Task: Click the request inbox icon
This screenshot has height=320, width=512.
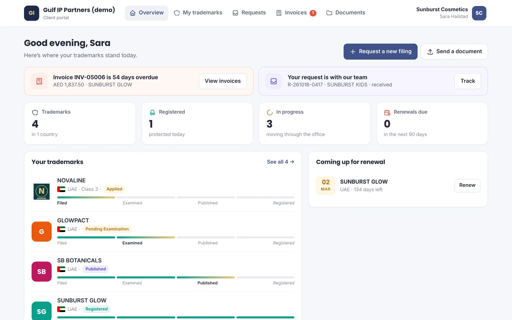Action: pyautogui.click(x=274, y=81)
